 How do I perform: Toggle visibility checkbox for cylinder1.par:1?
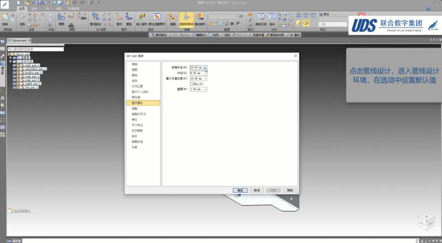point(15,68)
